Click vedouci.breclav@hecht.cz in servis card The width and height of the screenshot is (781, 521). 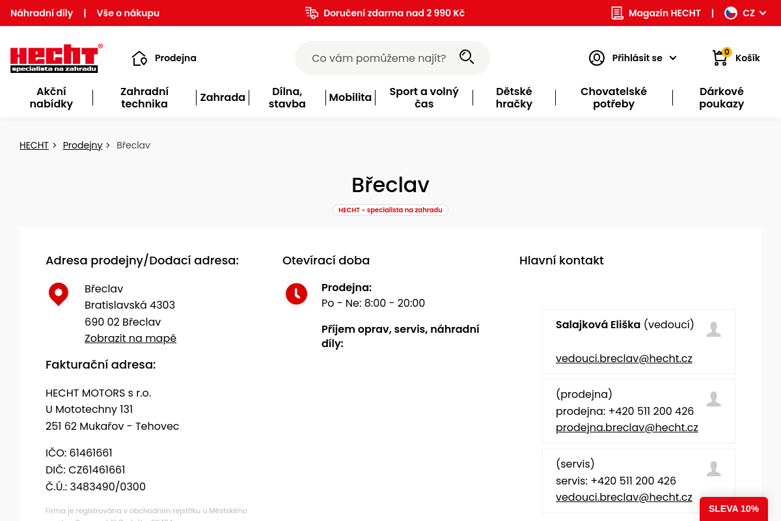click(624, 498)
